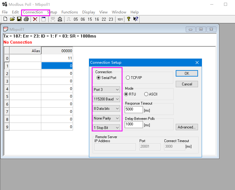The image size is (235, 190).
Task: Expand the None Parity dropdown
Action: click(x=106, y=118)
